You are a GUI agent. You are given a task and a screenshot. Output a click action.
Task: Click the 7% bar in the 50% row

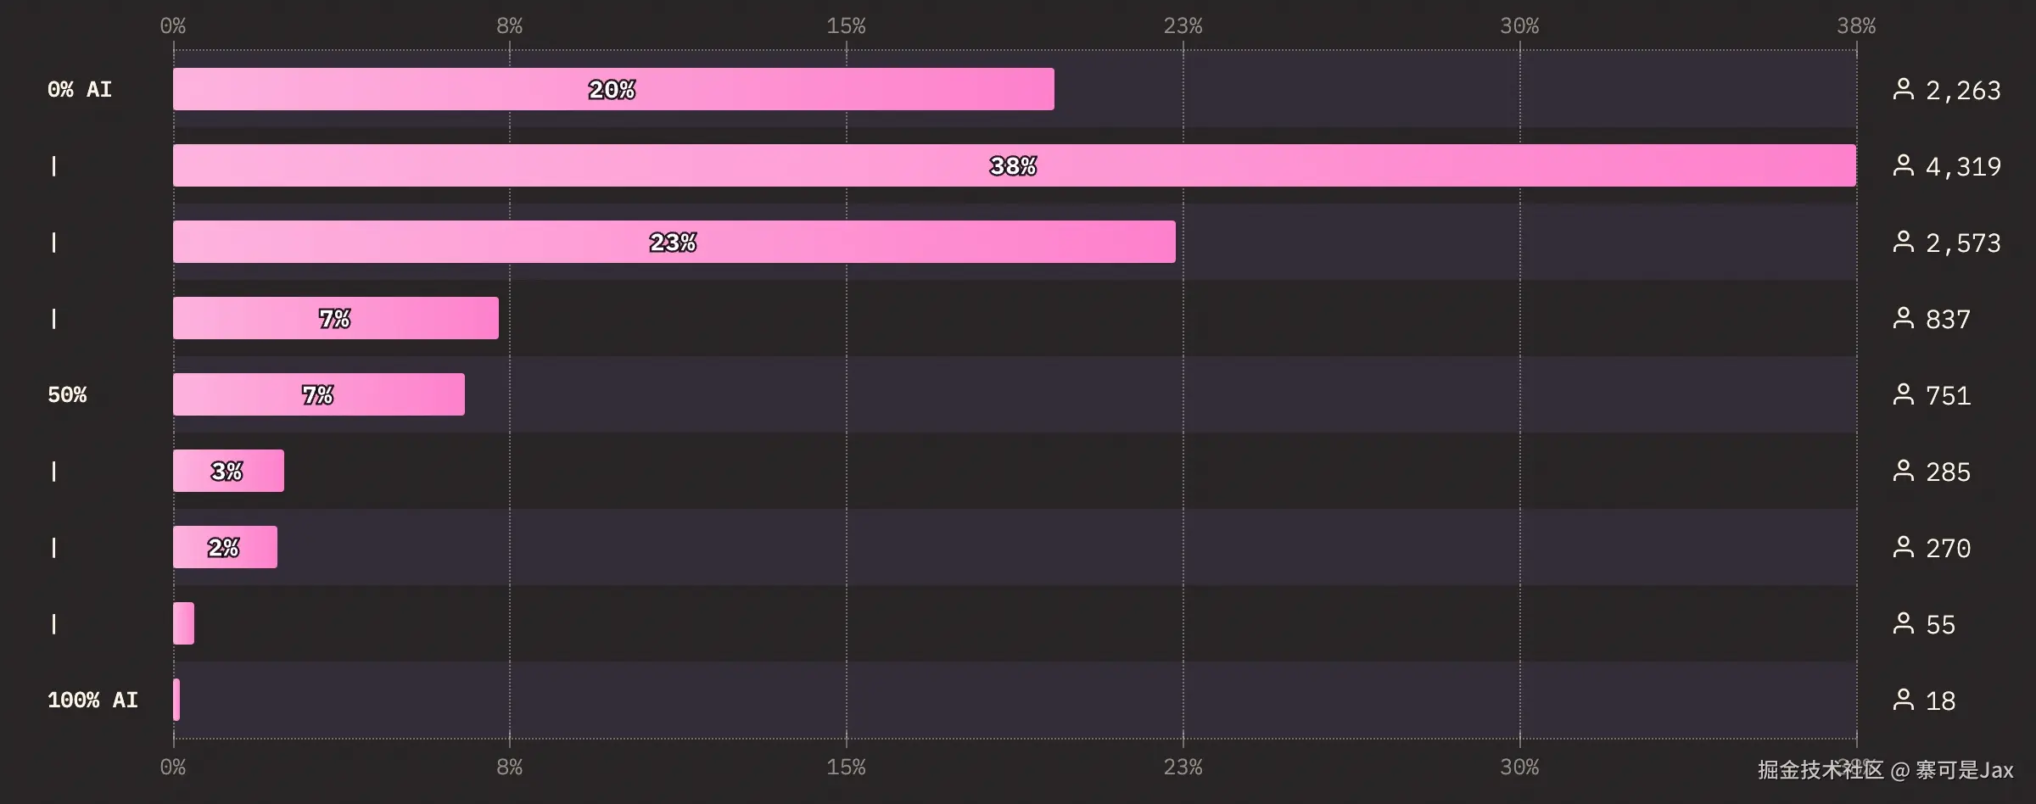pyautogui.click(x=318, y=394)
